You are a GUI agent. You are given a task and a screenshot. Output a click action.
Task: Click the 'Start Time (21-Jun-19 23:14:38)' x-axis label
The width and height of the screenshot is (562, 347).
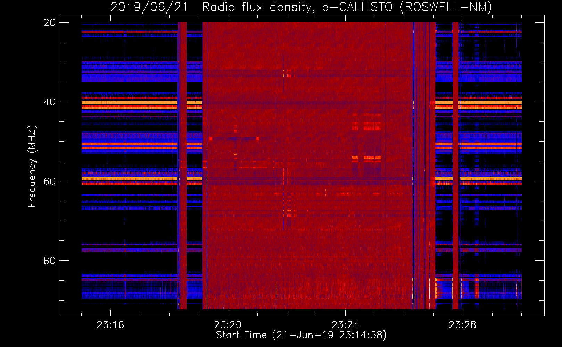(x=301, y=335)
